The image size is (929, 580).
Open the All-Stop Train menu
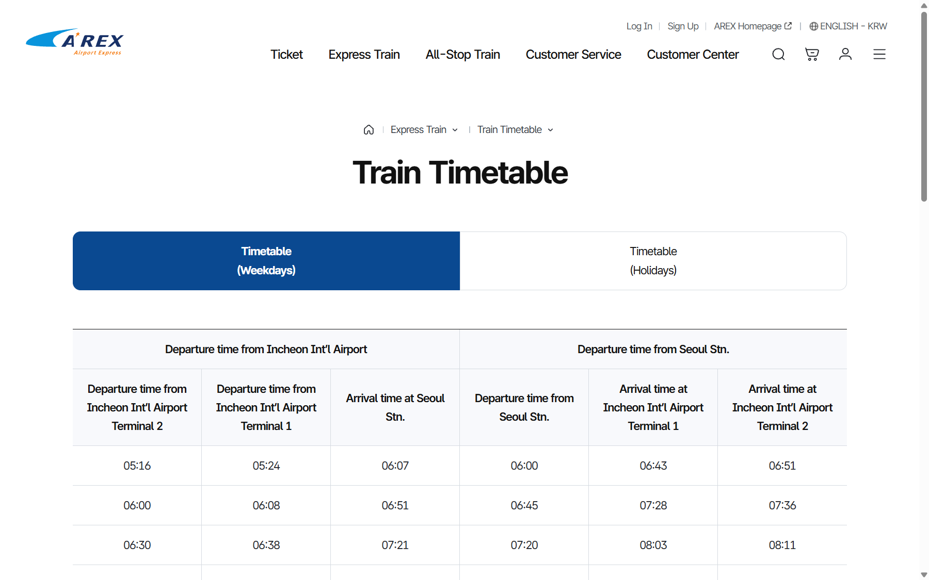(463, 54)
